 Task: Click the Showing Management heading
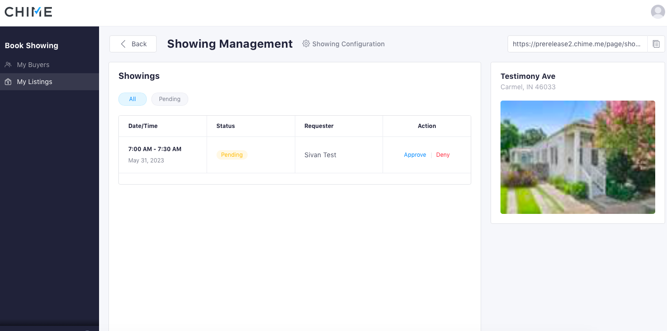(x=230, y=44)
